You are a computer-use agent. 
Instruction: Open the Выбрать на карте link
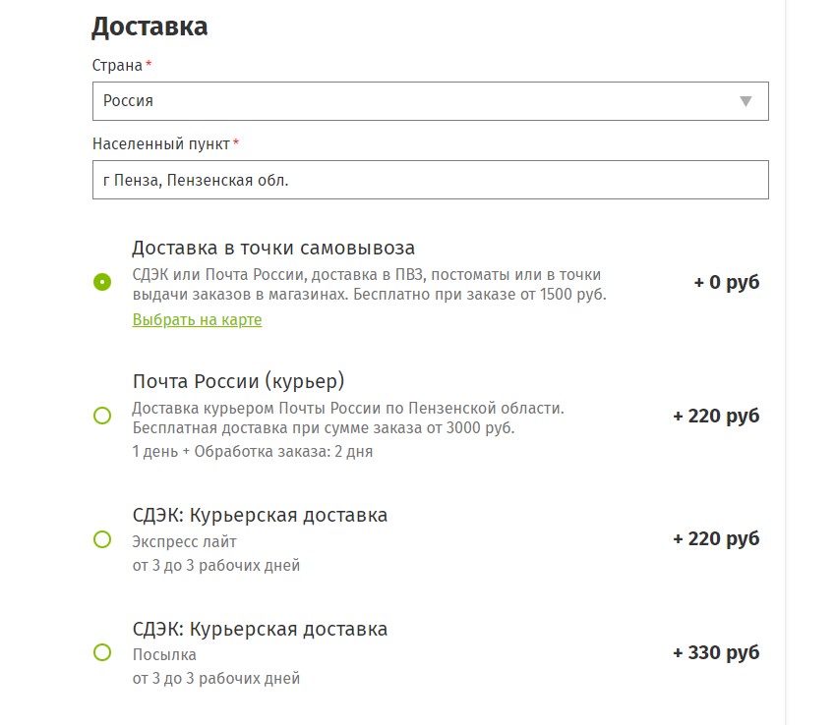pos(197,319)
